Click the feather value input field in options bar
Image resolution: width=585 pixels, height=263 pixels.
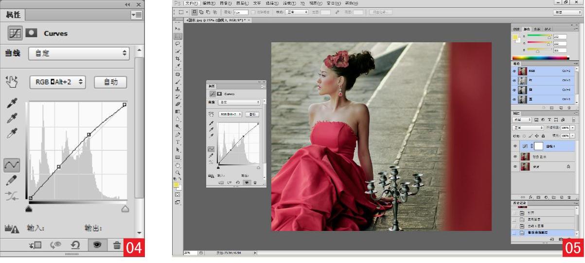[x=241, y=12]
